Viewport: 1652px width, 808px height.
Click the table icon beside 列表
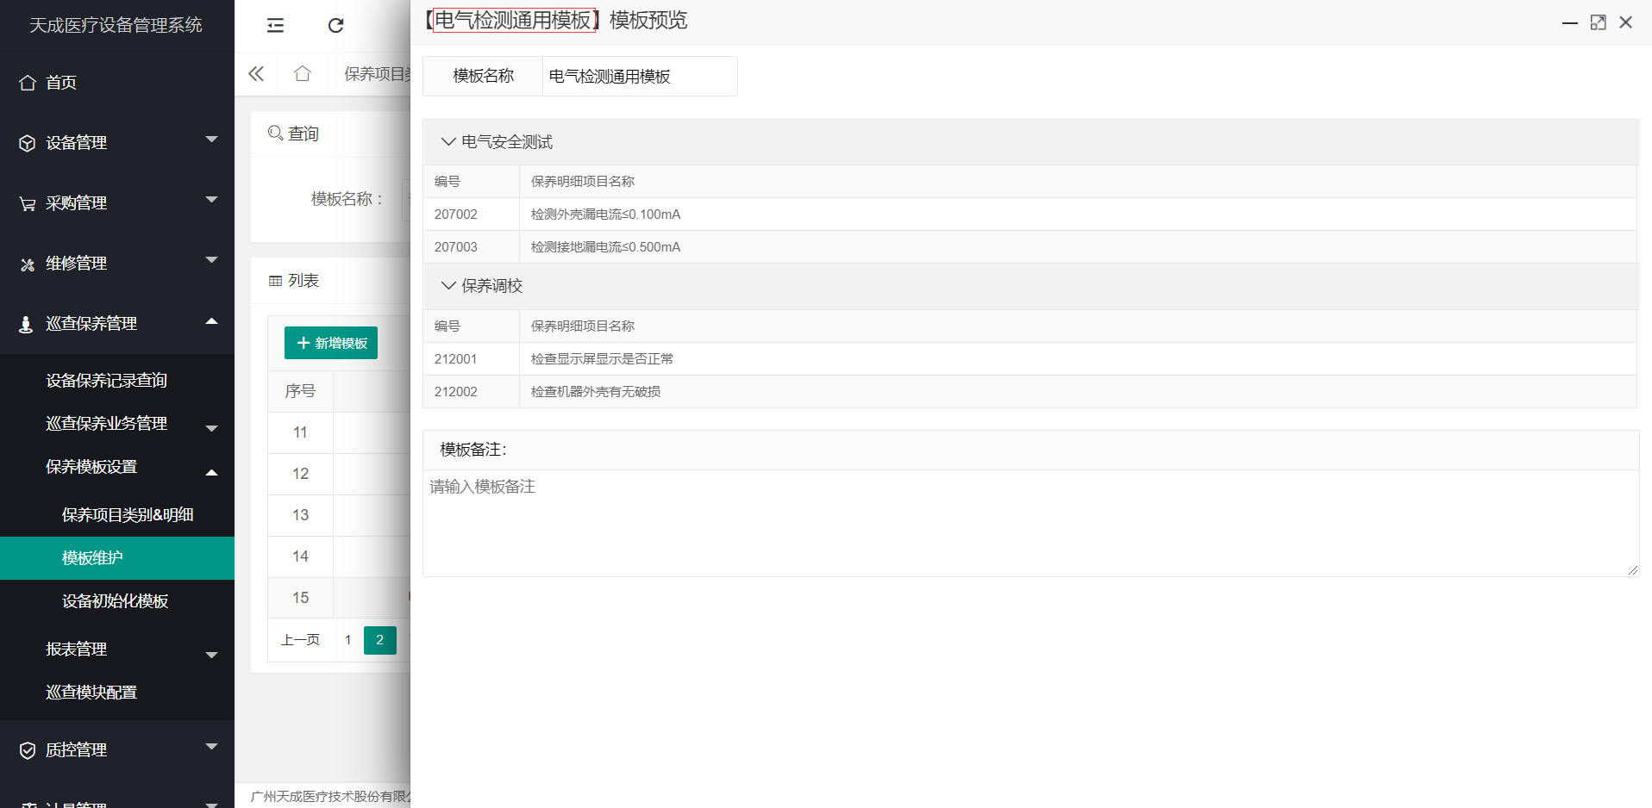pos(276,281)
